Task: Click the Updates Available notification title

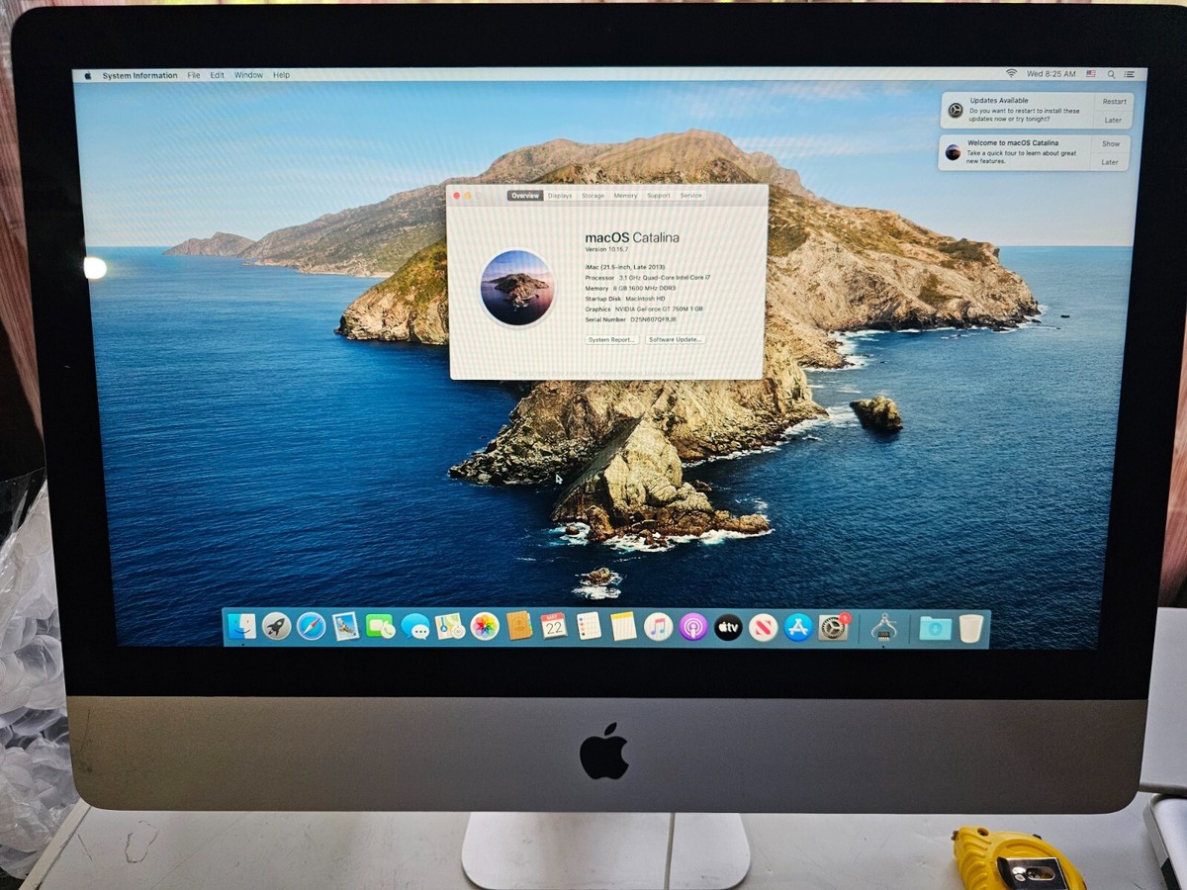Action: tap(999, 101)
